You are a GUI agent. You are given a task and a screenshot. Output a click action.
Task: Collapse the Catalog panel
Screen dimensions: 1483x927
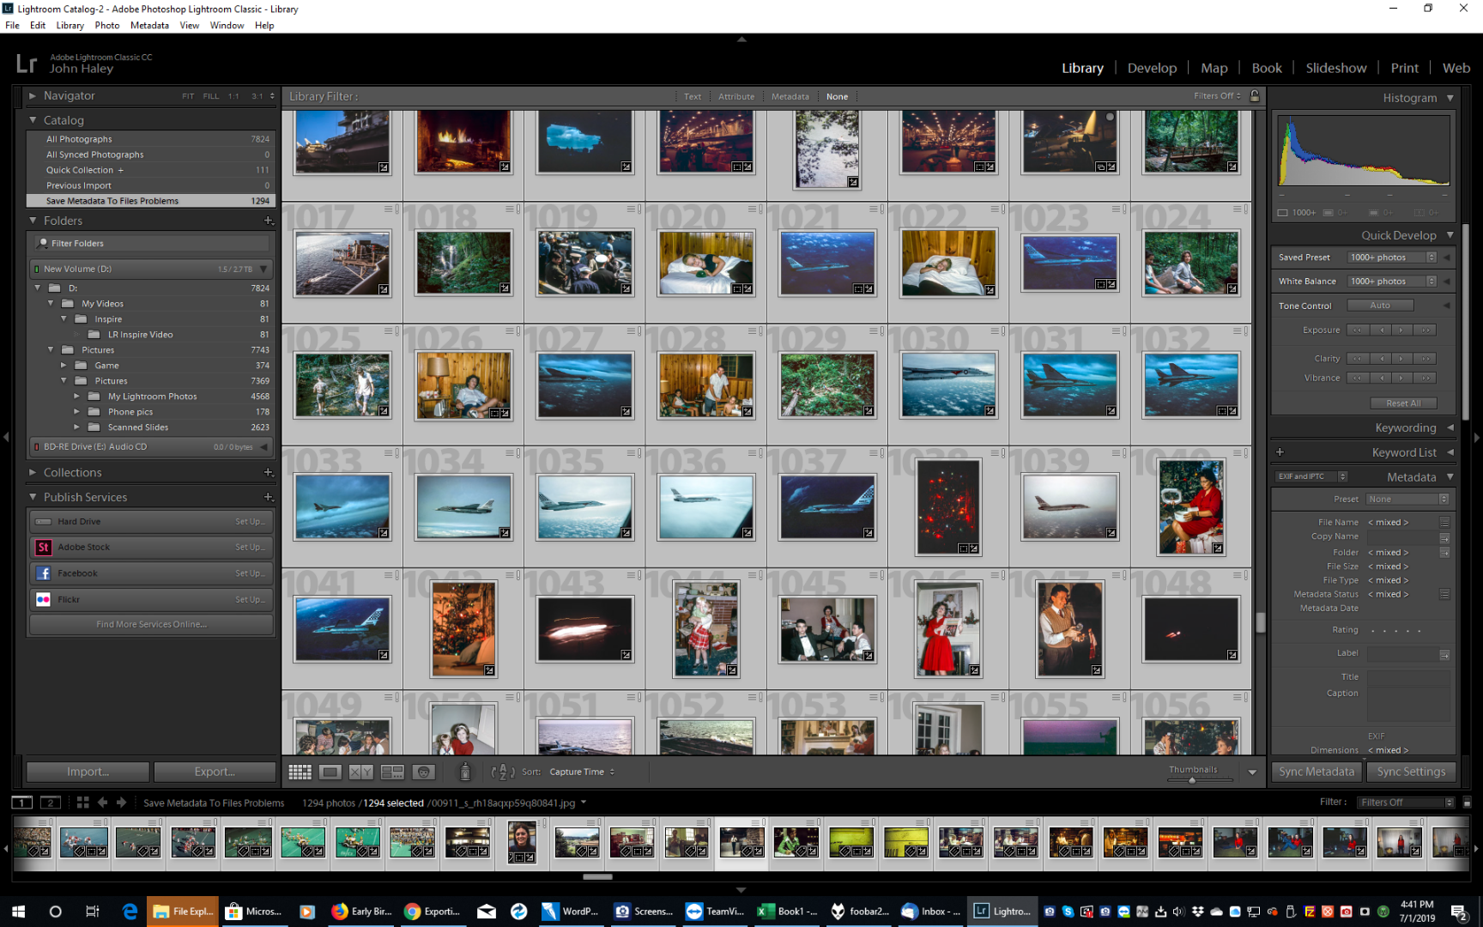tap(33, 120)
